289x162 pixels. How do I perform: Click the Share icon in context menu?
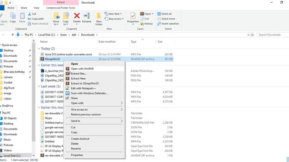pyautogui.click(x=67, y=98)
